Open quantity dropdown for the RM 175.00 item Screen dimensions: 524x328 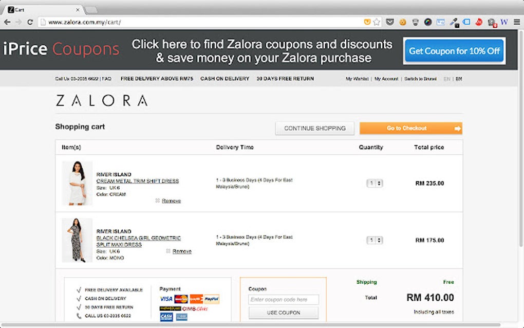pos(375,240)
